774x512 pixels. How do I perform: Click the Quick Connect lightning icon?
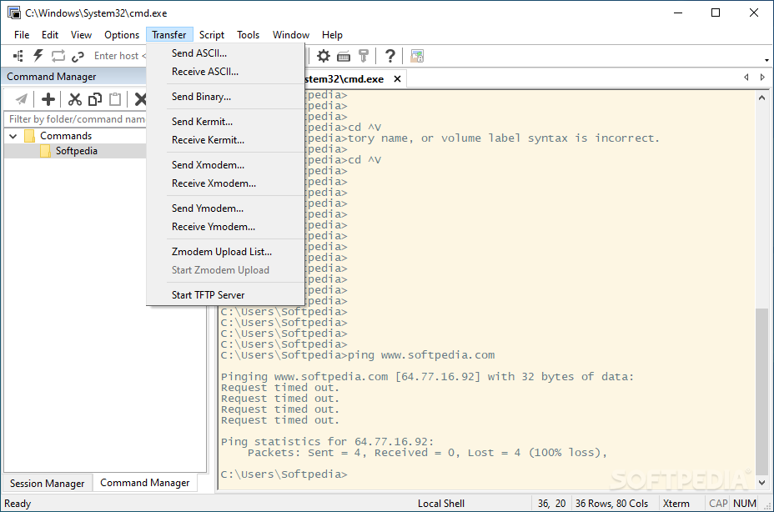[x=38, y=56]
